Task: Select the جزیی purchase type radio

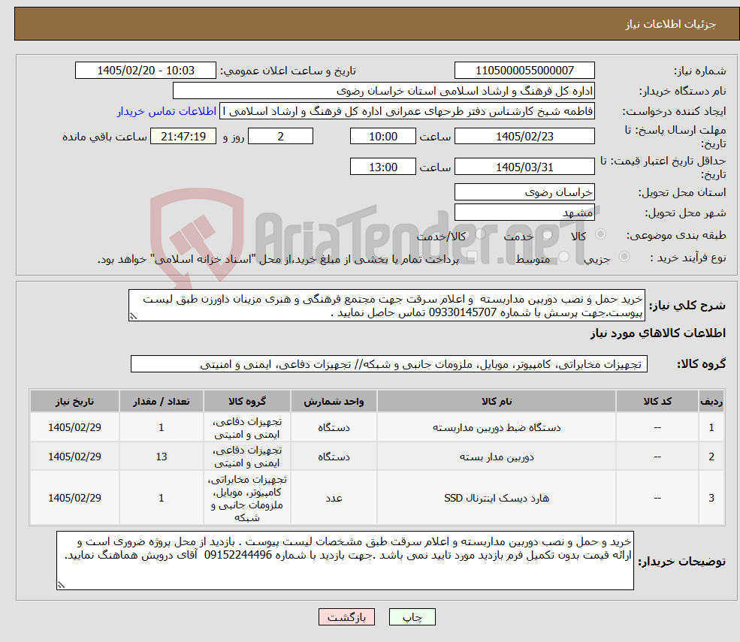Action: (624, 257)
